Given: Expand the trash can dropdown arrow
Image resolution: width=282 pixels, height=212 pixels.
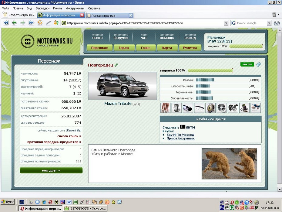Looking at the screenshot, I should pos(279,15).
